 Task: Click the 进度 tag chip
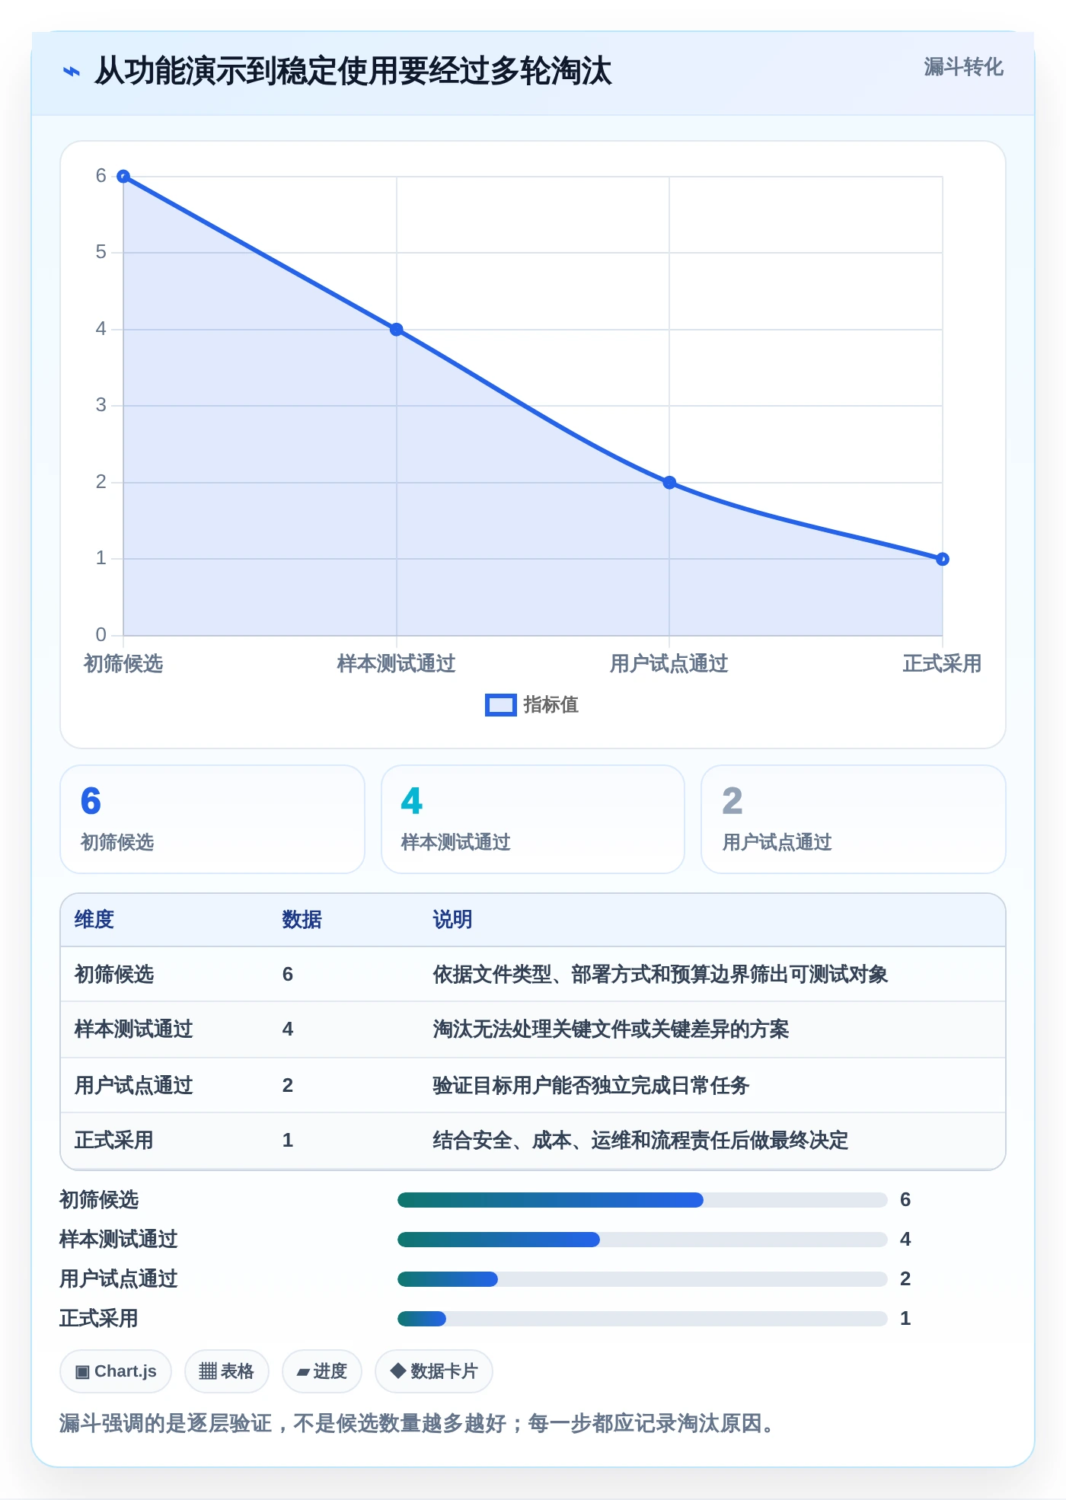click(x=321, y=1371)
